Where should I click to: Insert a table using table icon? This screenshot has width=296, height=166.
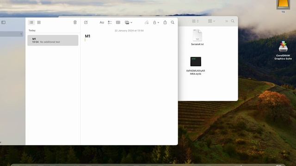click(x=118, y=23)
